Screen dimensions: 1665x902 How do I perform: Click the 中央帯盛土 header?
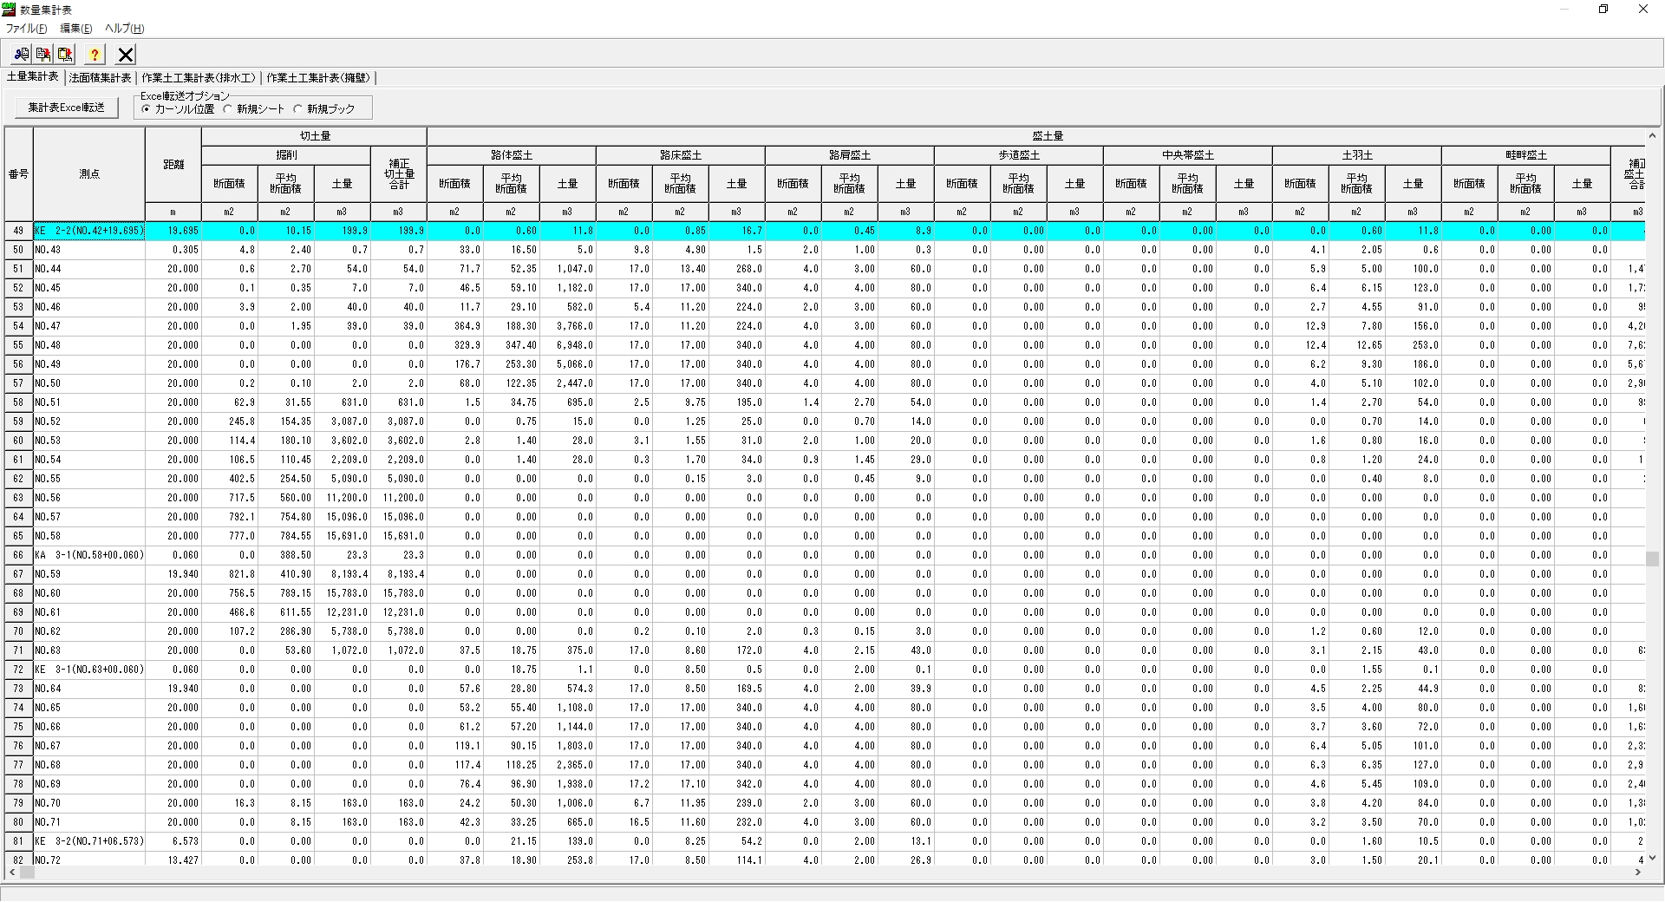point(1188,155)
